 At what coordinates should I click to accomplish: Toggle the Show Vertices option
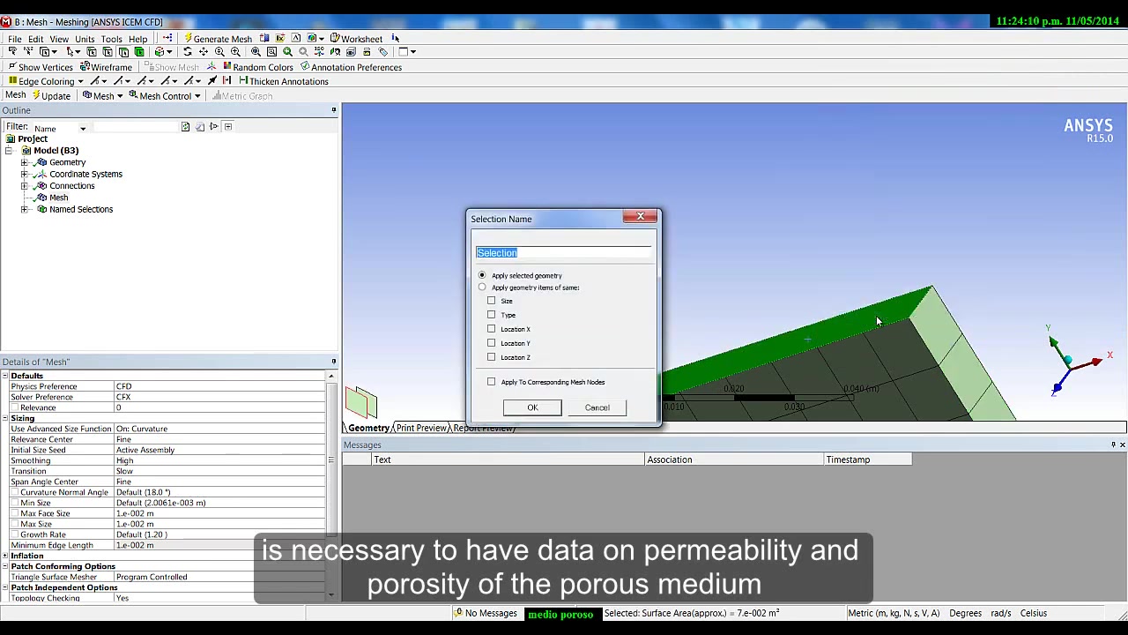point(40,67)
